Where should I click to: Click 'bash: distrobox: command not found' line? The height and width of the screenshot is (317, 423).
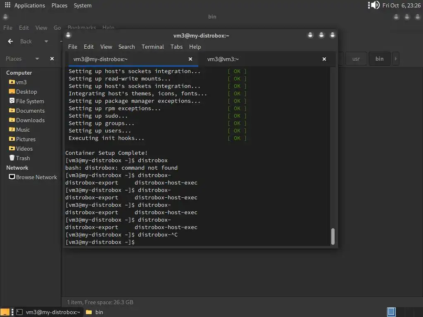[121, 168]
